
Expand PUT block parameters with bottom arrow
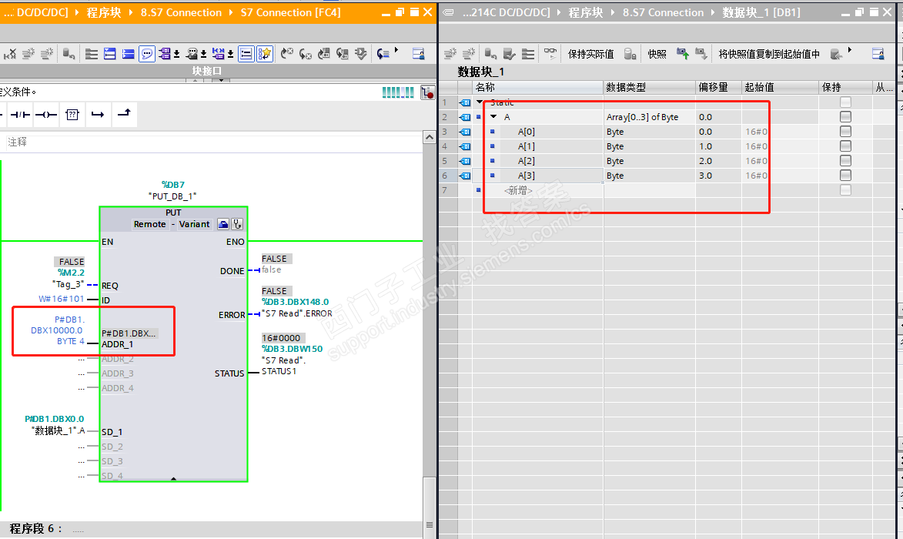(x=173, y=478)
